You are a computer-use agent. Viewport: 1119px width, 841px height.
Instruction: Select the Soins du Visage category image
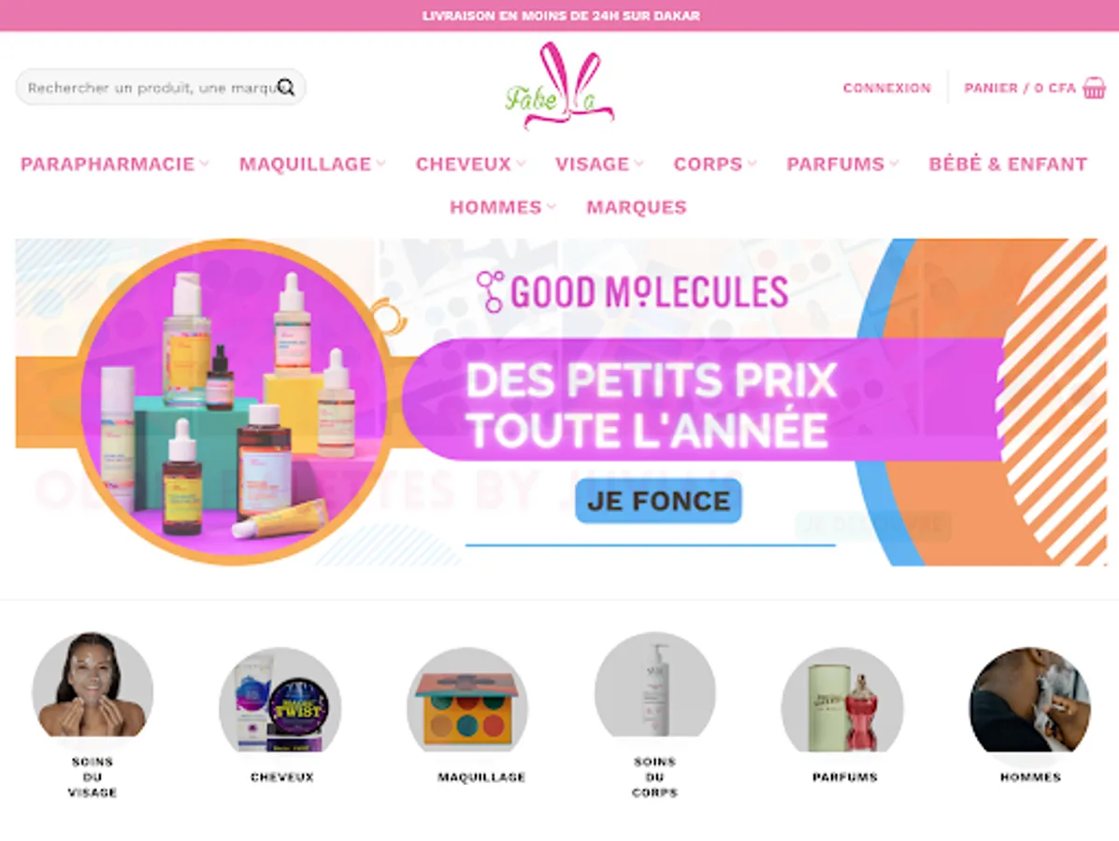93,685
